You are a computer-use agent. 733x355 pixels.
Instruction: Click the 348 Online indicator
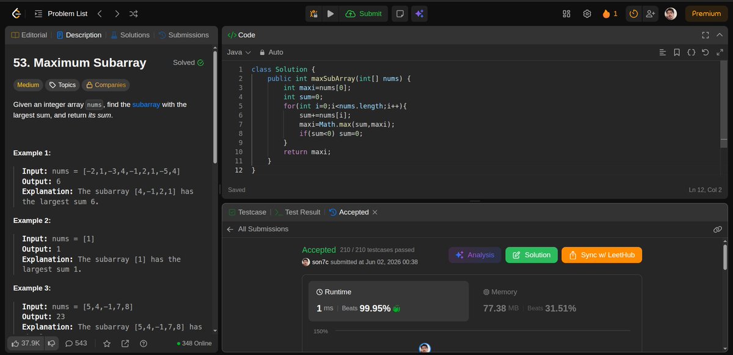[x=194, y=343]
